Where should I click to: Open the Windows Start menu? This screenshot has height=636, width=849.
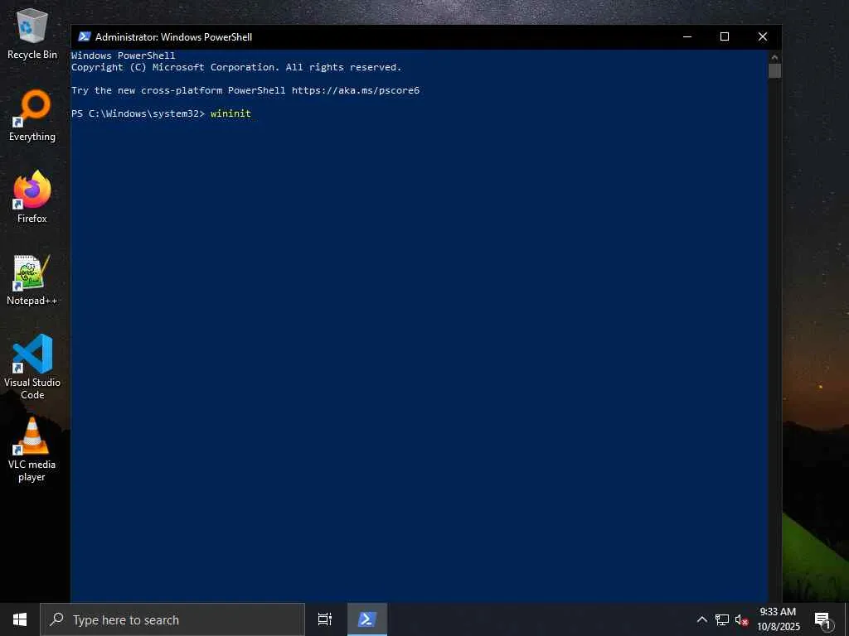[20, 619]
